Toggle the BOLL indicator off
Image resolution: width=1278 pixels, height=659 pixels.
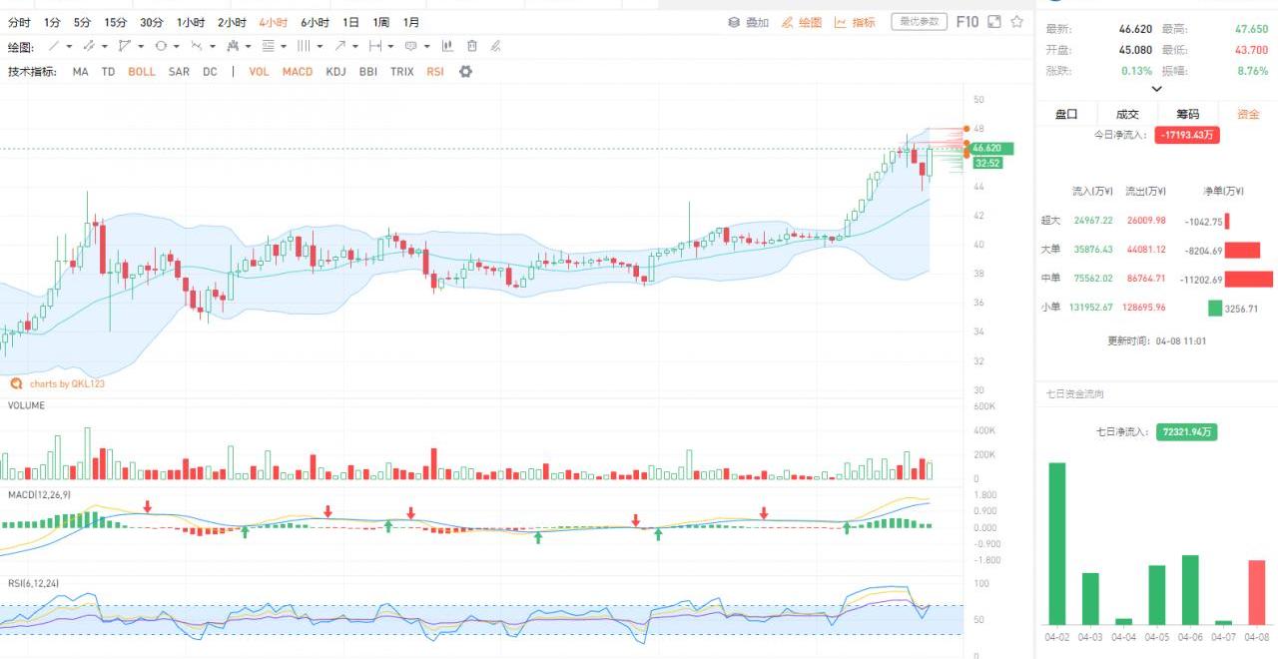point(142,72)
